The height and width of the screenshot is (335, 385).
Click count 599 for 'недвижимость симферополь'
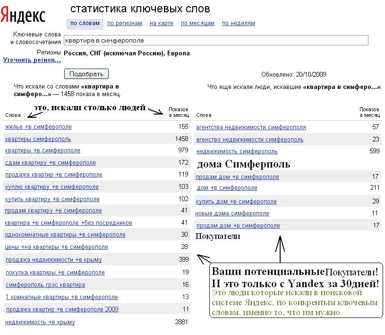[x=375, y=151]
